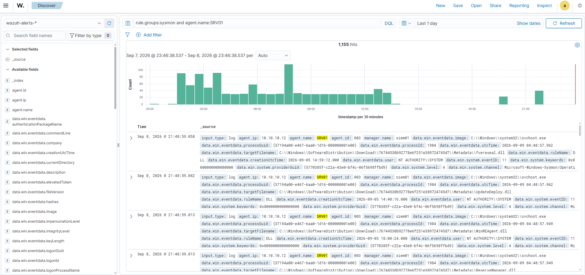
Task: Click the Refresh button
Action: coord(564,23)
